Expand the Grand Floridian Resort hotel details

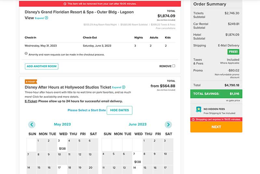click(x=42, y=18)
